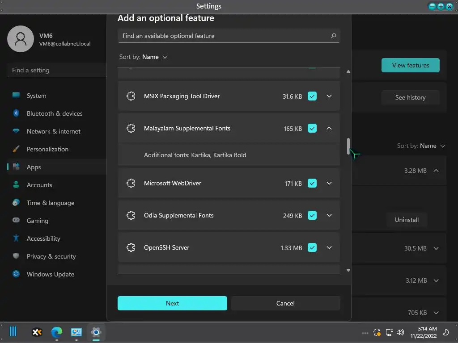
Task: Click Next to install selected features
Action: tap(172, 303)
